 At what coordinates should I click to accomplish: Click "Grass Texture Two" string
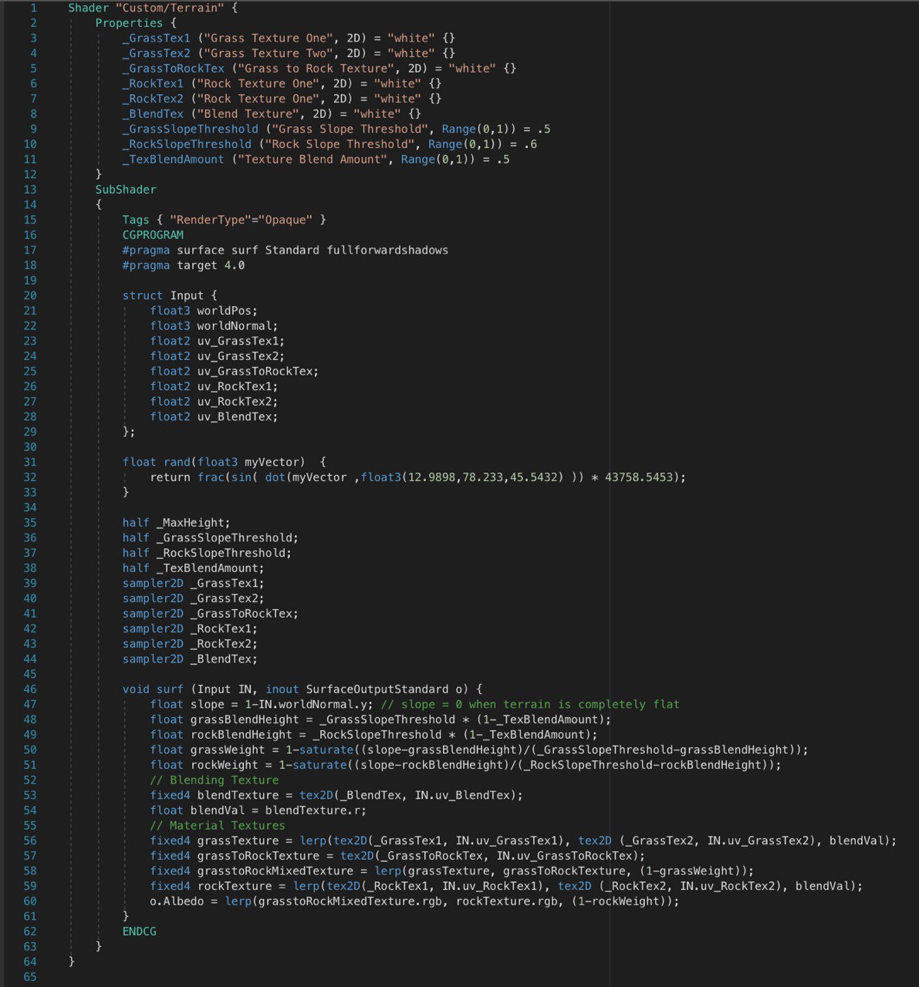tap(269, 53)
